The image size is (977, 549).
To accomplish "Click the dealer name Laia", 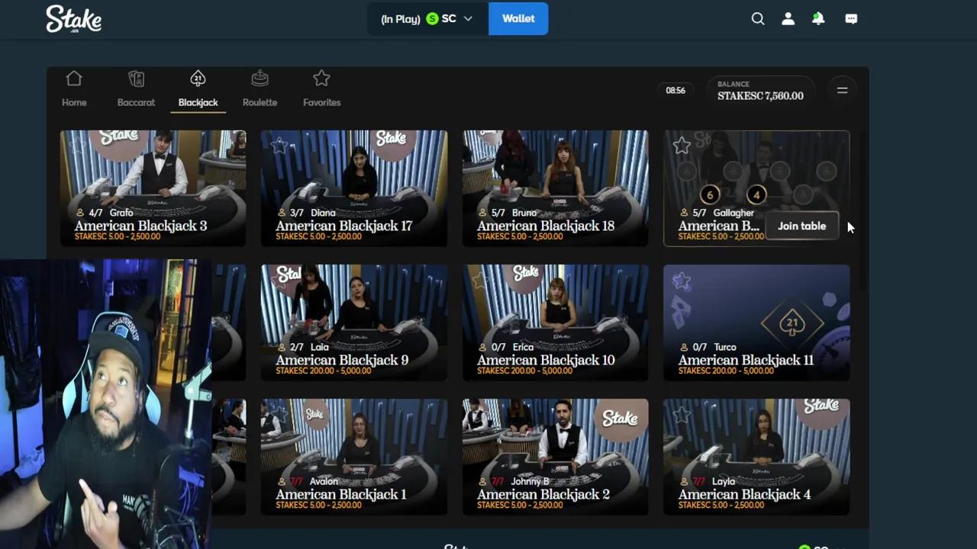I will (x=320, y=347).
